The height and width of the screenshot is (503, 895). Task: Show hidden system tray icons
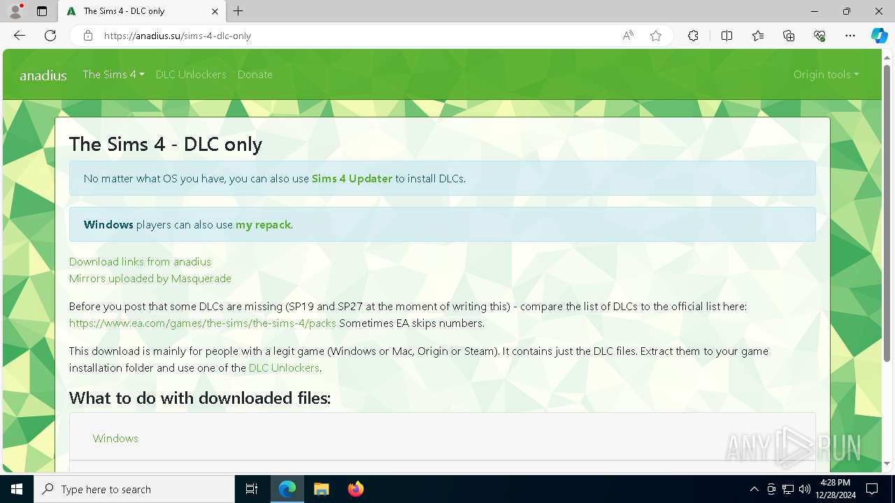point(754,489)
